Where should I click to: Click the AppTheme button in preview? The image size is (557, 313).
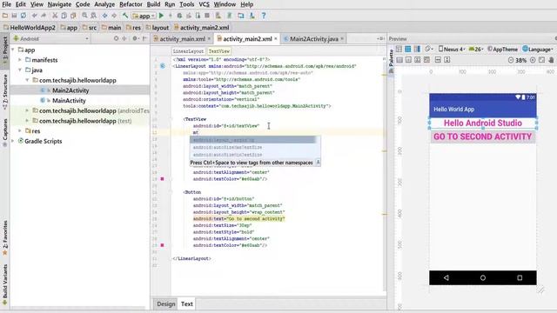[502, 49]
